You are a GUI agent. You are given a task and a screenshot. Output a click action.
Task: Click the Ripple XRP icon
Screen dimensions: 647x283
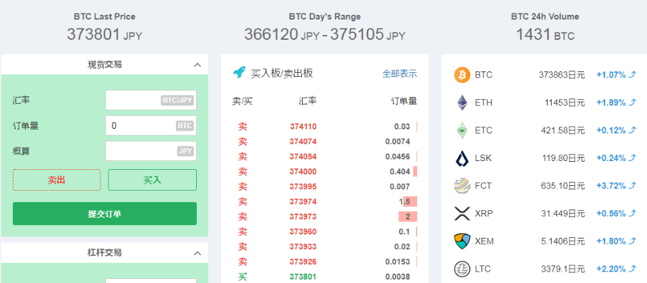[462, 214]
